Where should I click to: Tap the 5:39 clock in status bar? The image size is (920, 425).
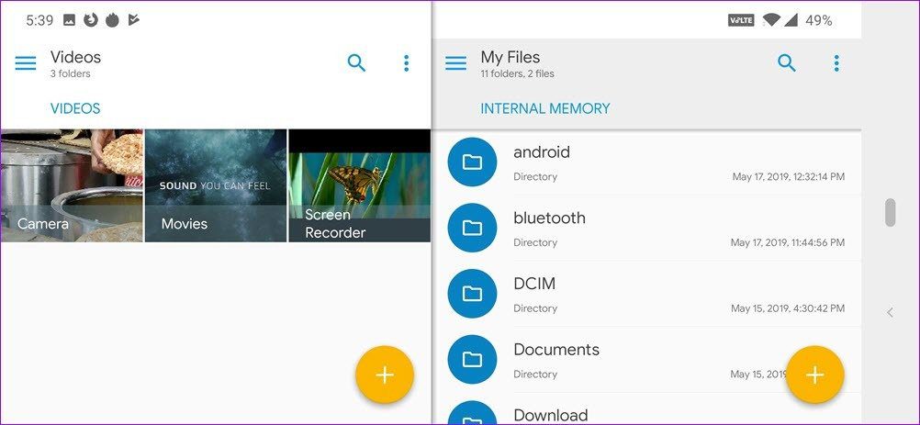pos(39,20)
